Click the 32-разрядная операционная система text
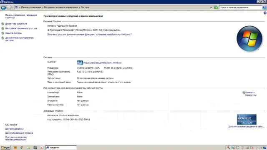Image resolution: width=267 pixels, height=150 pixels. pos(95,78)
